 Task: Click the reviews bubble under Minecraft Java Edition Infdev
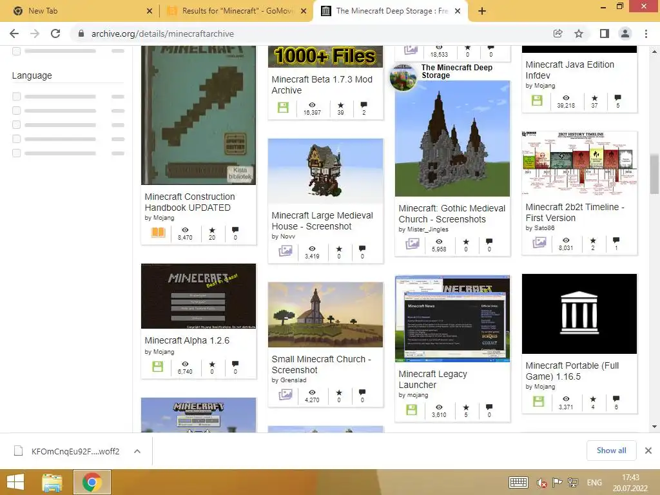click(617, 98)
